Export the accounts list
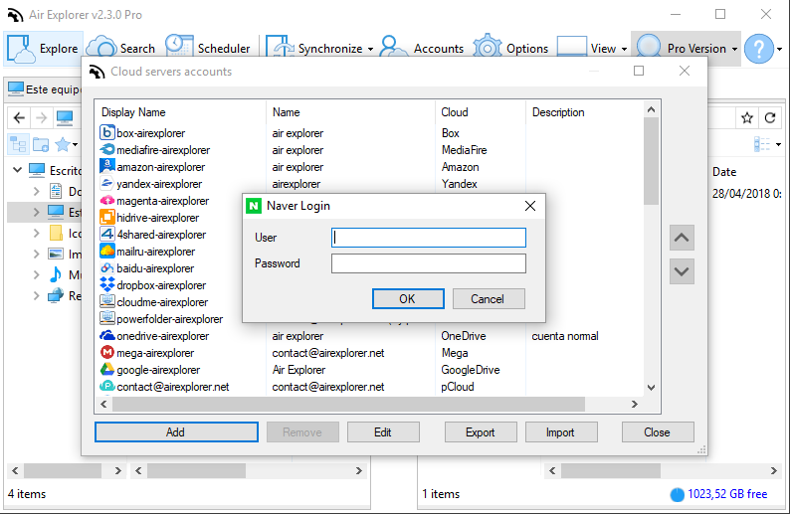This screenshot has width=790, height=514. [481, 431]
